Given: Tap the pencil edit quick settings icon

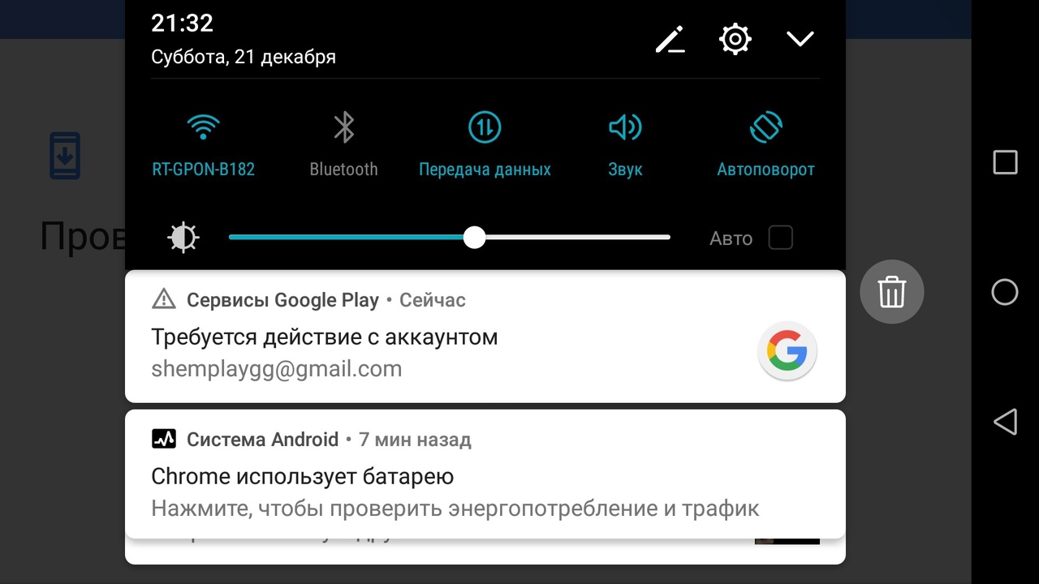Looking at the screenshot, I should [x=670, y=39].
